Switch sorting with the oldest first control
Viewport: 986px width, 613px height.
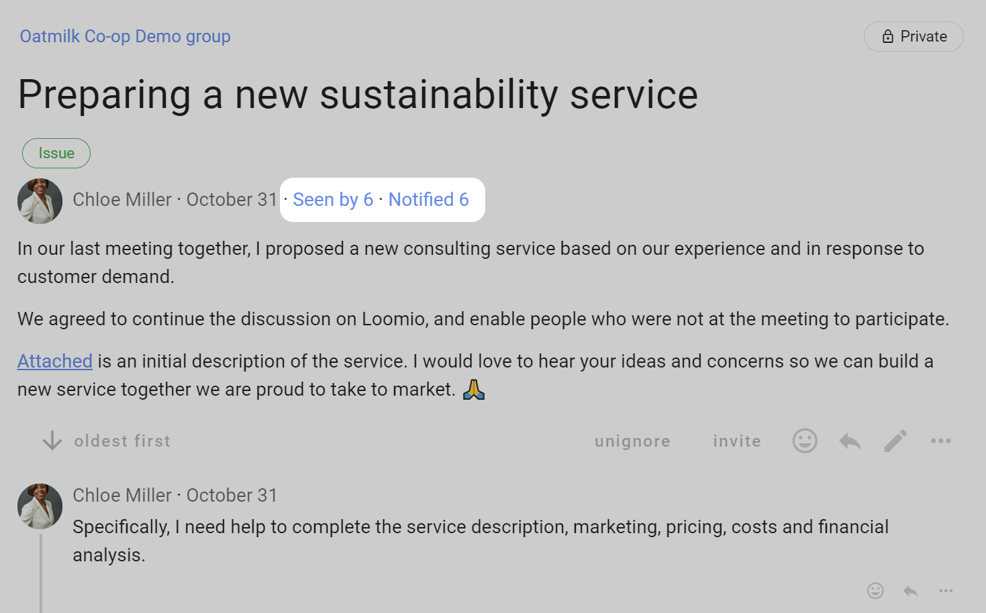click(121, 441)
